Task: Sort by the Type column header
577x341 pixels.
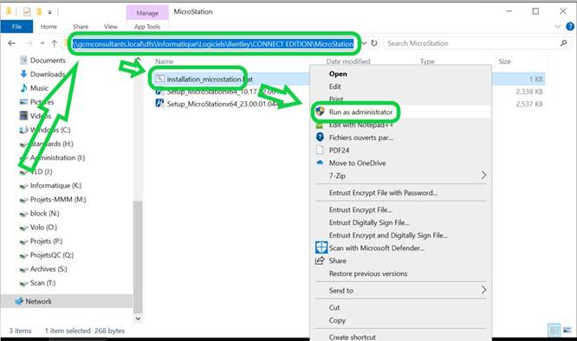Action: pyautogui.click(x=427, y=61)
